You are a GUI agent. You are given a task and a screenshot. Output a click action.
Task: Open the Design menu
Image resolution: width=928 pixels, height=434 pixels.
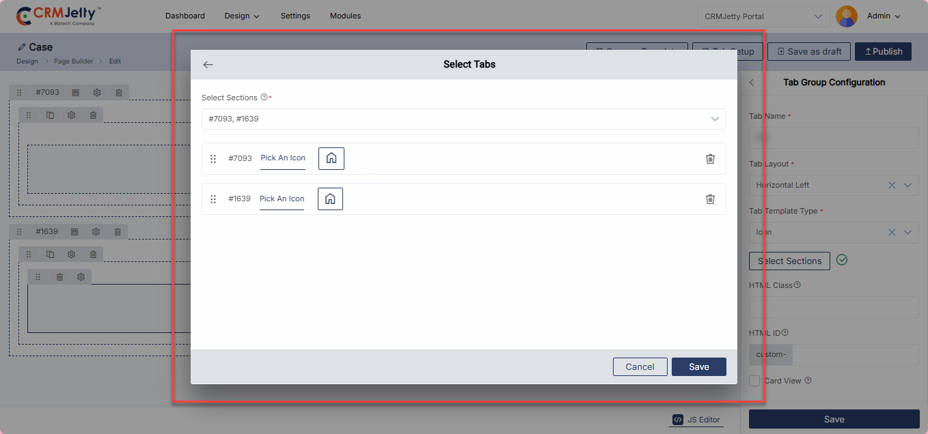pos(242,16)
